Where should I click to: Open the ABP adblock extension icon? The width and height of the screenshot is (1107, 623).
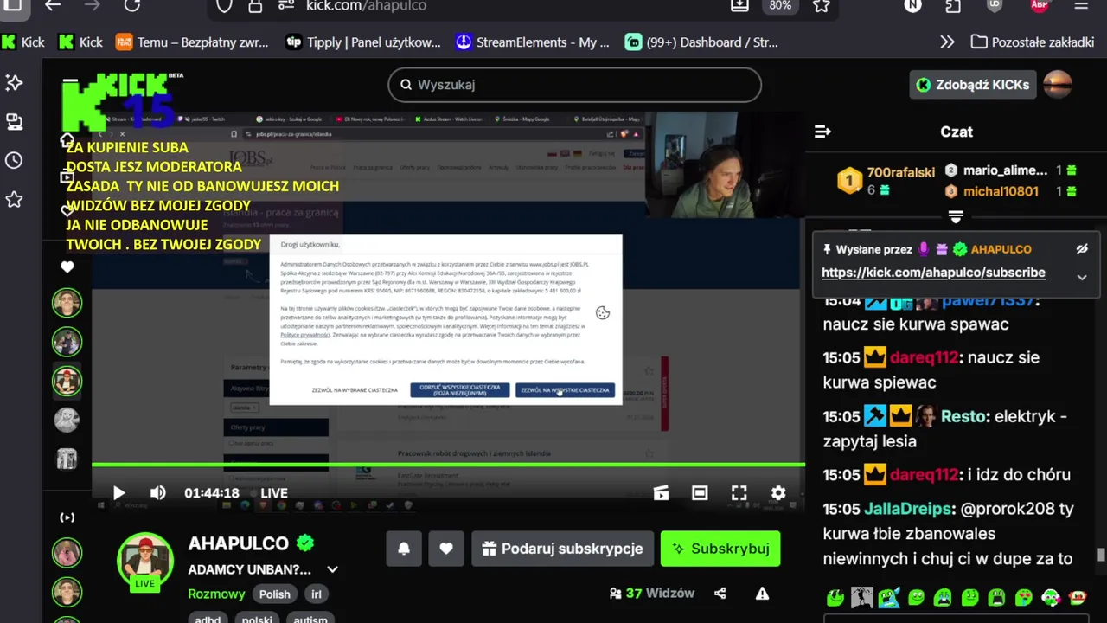click(x=1040, y=5)
